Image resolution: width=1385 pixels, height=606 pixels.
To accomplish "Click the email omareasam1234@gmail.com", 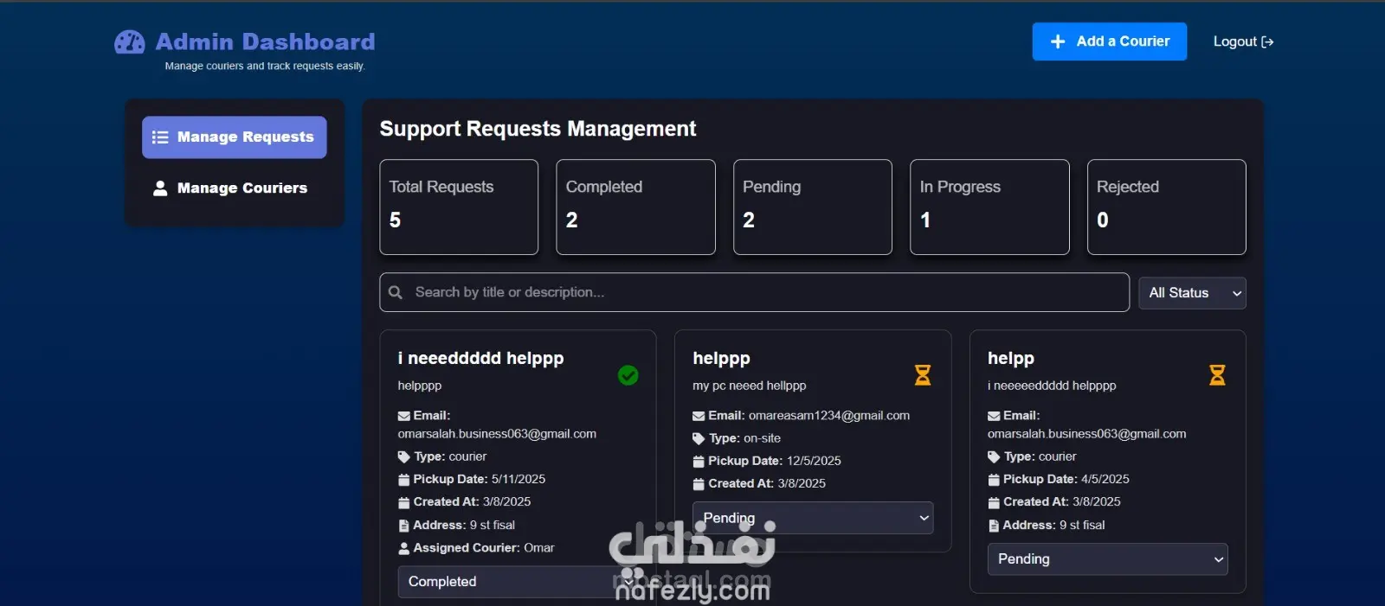I will [829, 416].
